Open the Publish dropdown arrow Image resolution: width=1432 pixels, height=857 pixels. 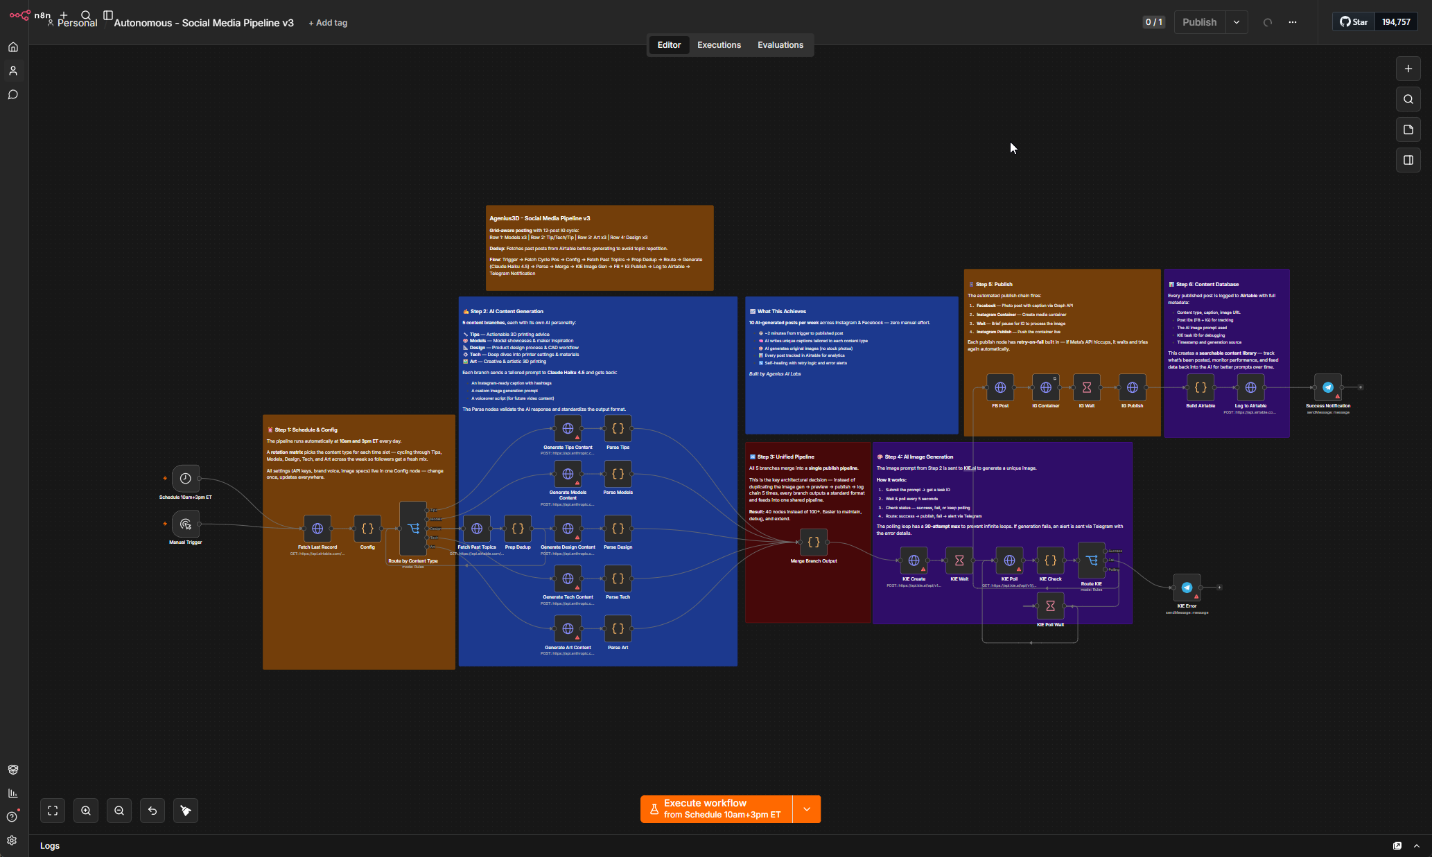[1237, 22]
